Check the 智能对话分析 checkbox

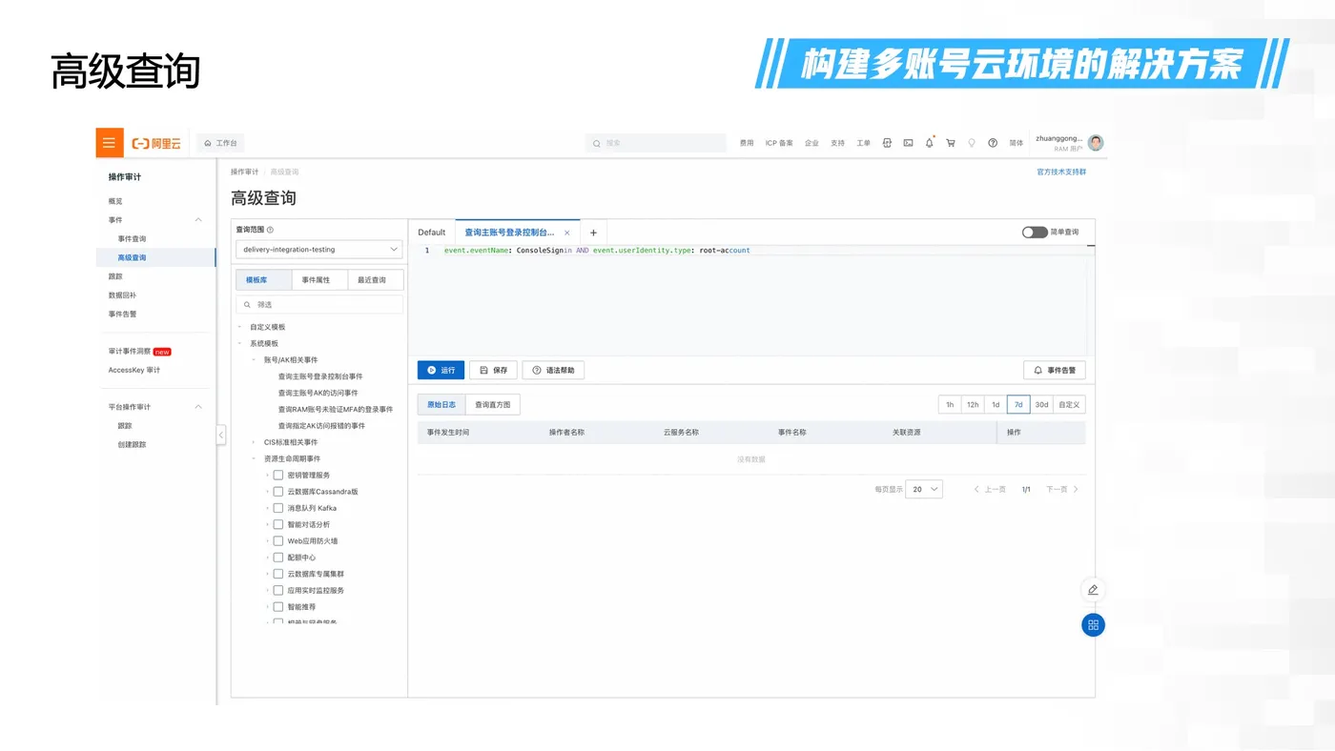tap(278, 524)
